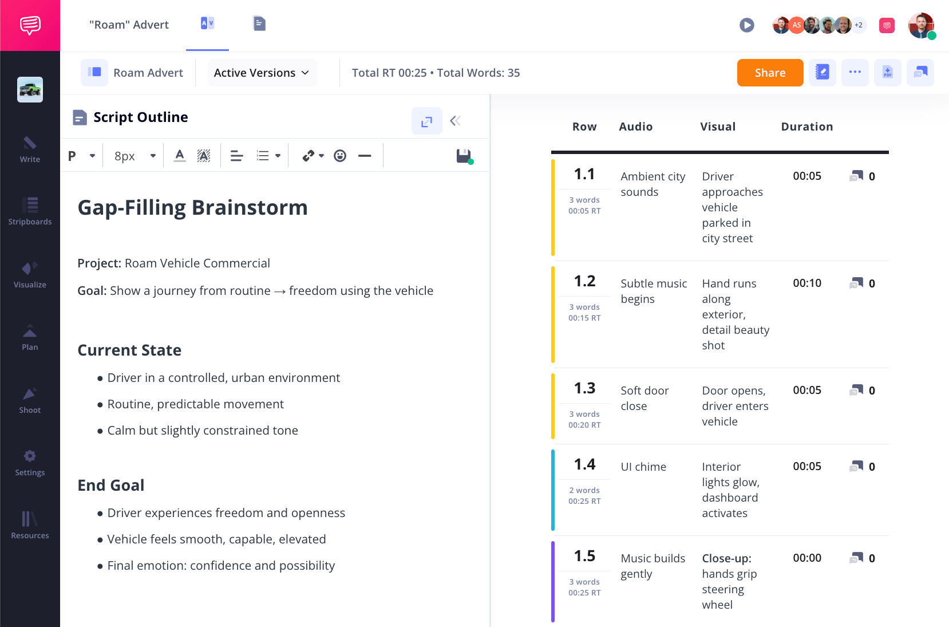The height and width of the screenshot is (627, 949).
Task: Click the text color icon
Action: click(x=180, y=156)
